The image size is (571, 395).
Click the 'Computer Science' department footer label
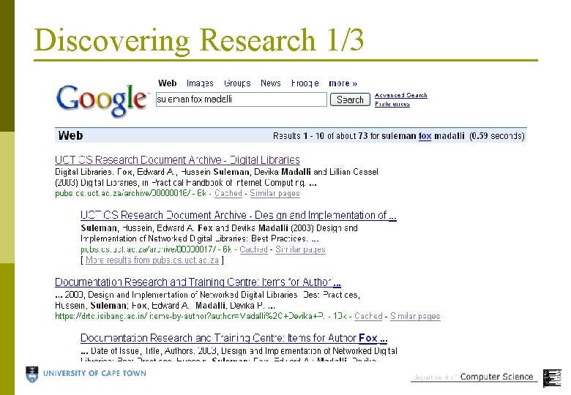click(497, 377)
